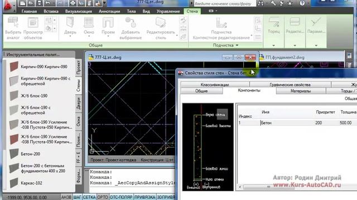The width and height of the screenshot is (357, 200).
Task: Open the Аннотации ribbon tab
Action: click(109, 11)
